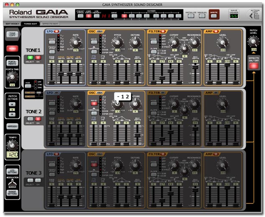Adjust the Tone 1 Filter Resonance knob
265x217 pixels.
pos(194,42)
